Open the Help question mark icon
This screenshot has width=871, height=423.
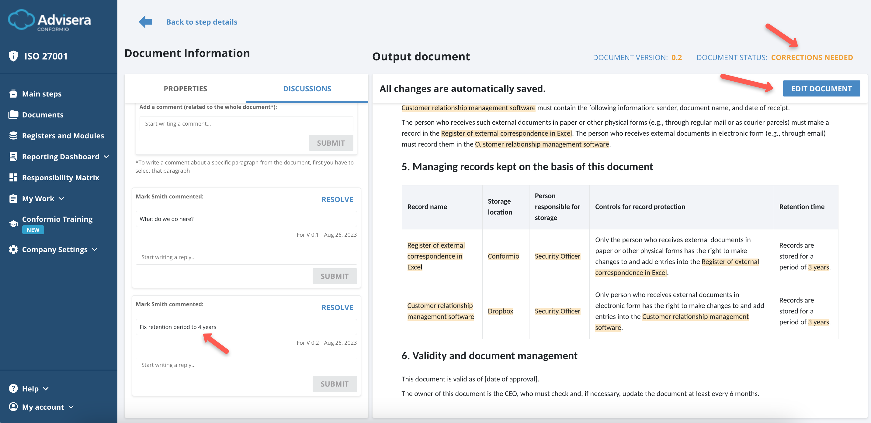tap(13, 388)
